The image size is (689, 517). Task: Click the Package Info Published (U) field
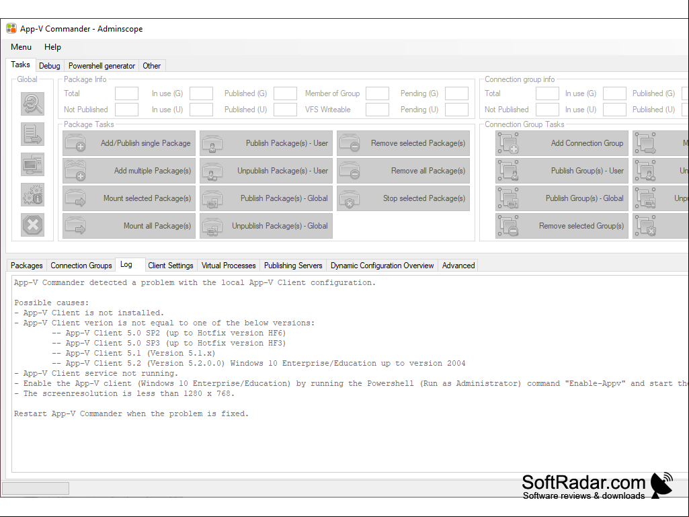click(x=285, y=110)
